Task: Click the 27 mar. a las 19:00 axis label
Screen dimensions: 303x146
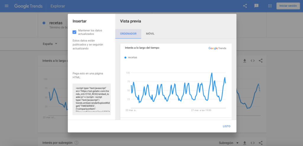Action: click(x=201, y=110)
